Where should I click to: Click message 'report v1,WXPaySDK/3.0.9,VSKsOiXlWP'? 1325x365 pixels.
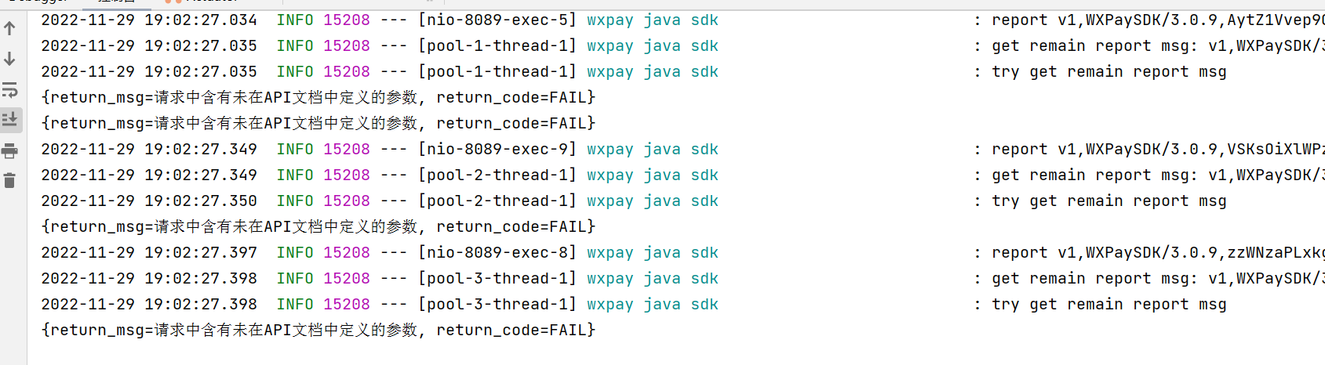[1158, 150]
